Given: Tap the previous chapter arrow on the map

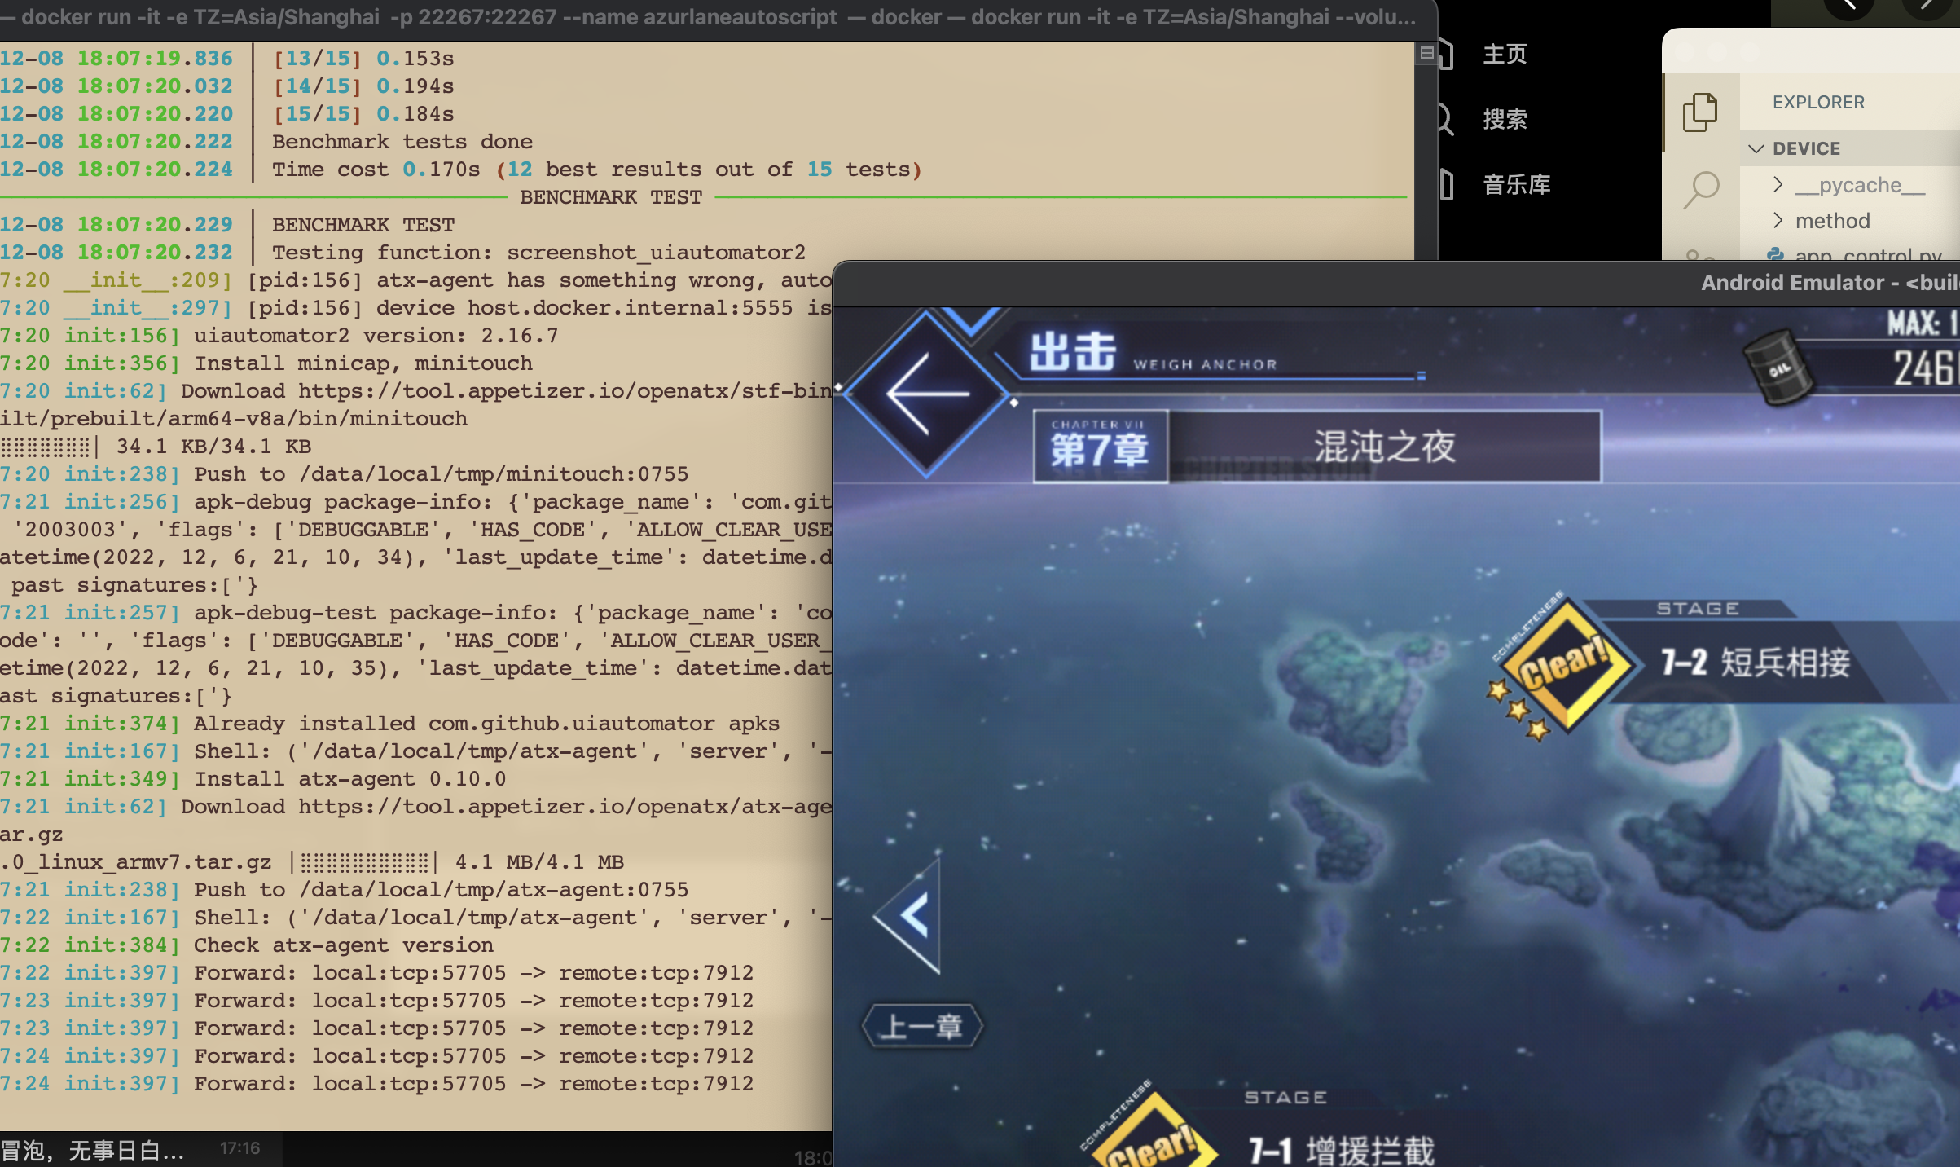Looking at the screenshot, I should tap(909, 915).
